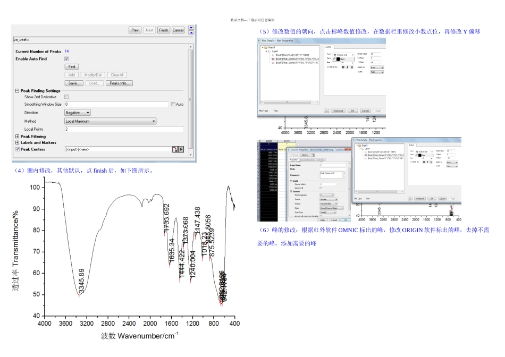Select Layer1 node in step 5 Plot Details tree
This screenshot has width=505, height=357.
(x=274, y=51)
